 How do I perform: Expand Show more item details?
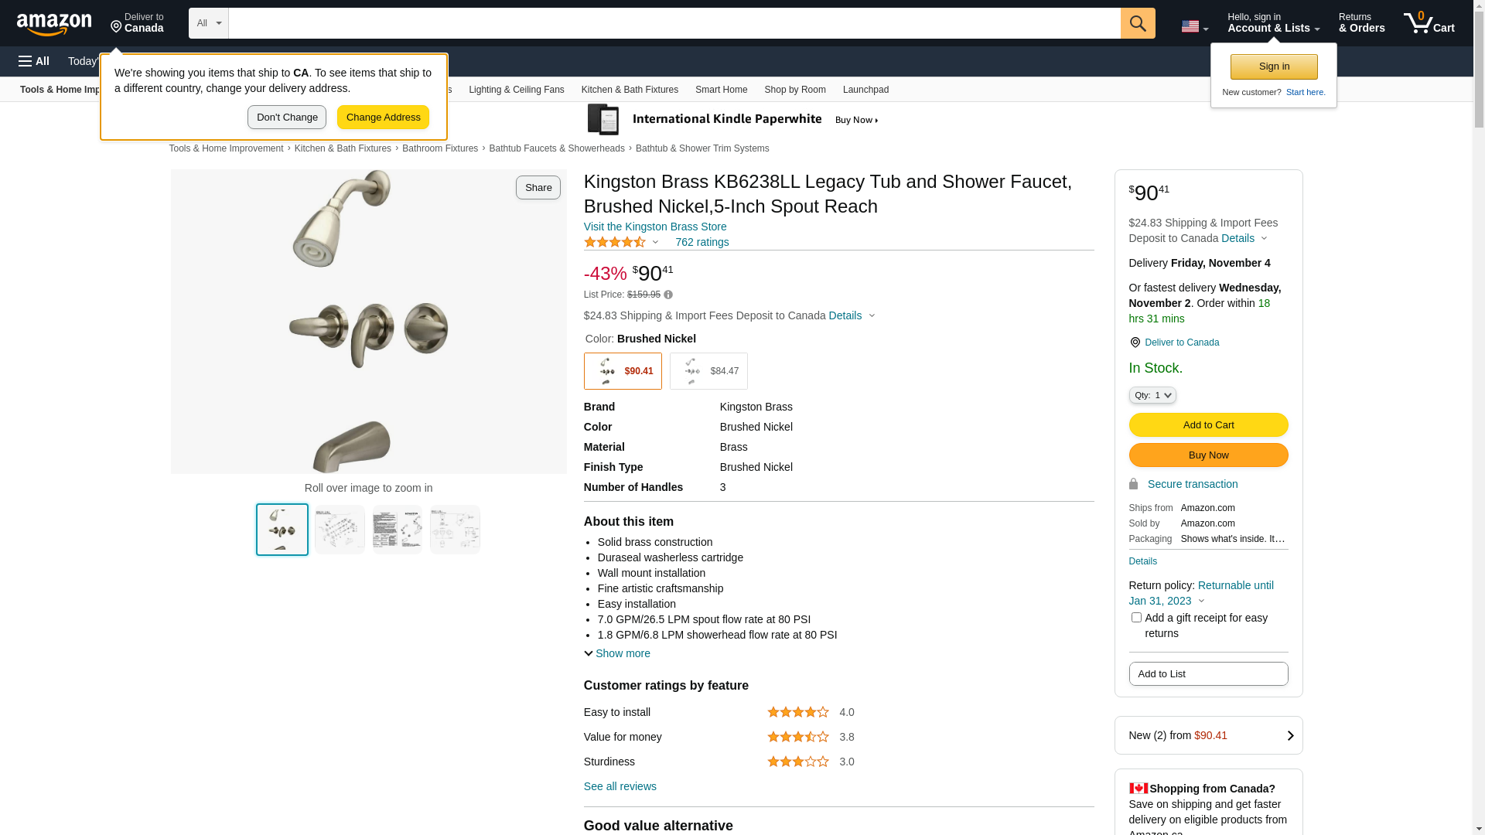617,653
